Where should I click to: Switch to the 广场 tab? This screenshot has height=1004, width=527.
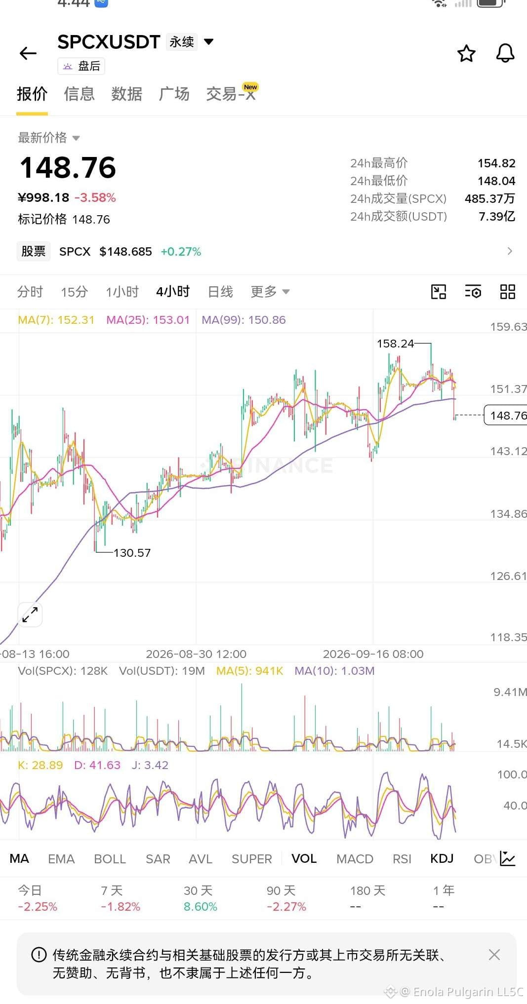click(174, 94)
